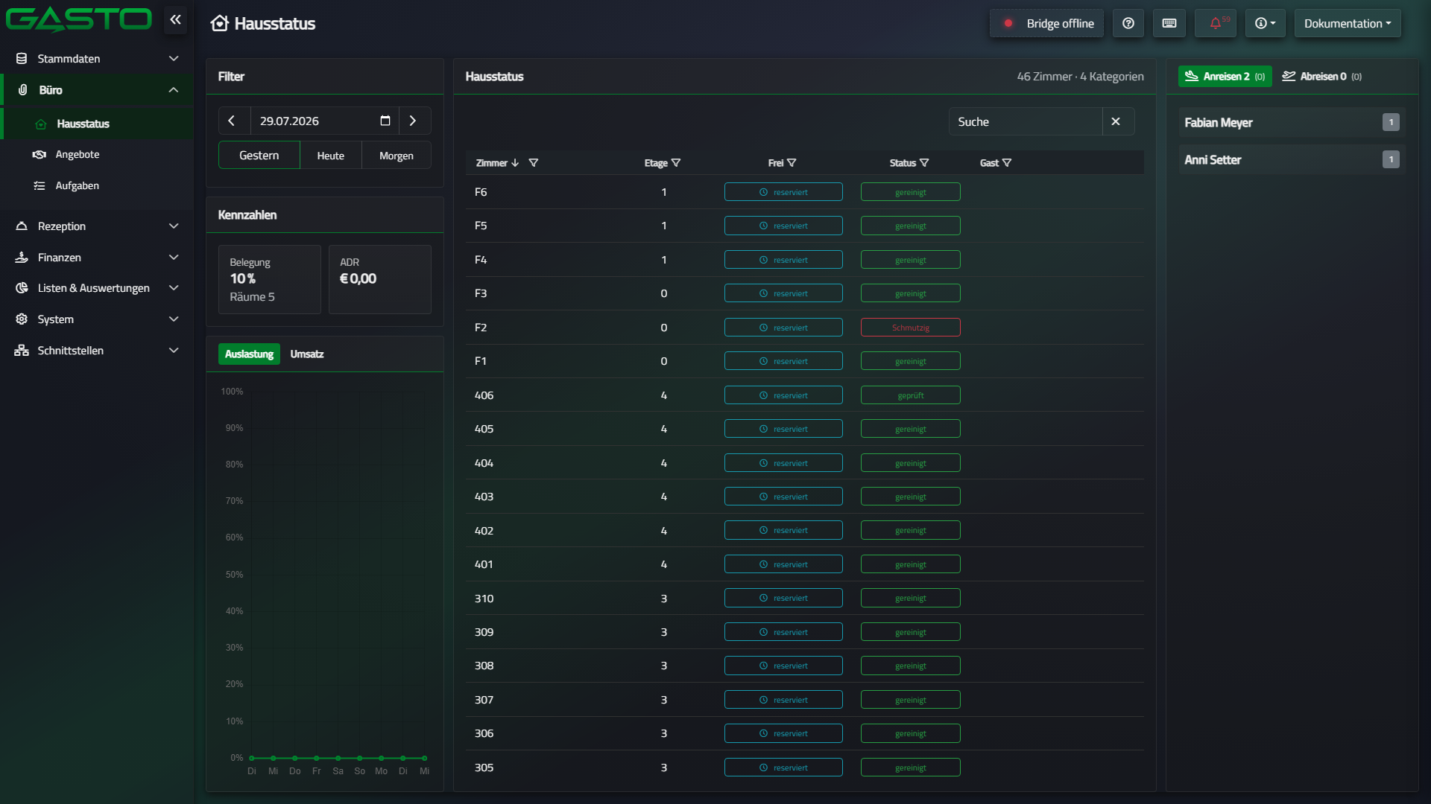This screenshot has height=804, width=1431.
Task: Collapse the Büro menu section
Action: [97, 90]
